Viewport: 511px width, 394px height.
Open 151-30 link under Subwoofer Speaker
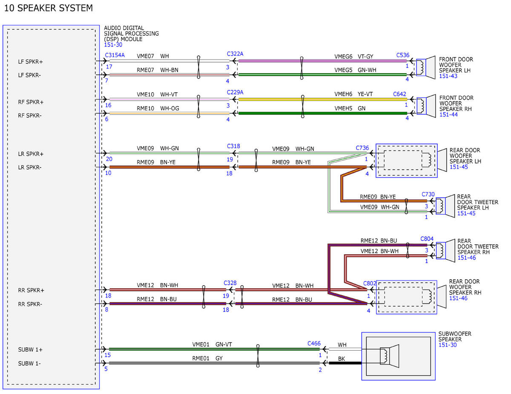point(448,345)
